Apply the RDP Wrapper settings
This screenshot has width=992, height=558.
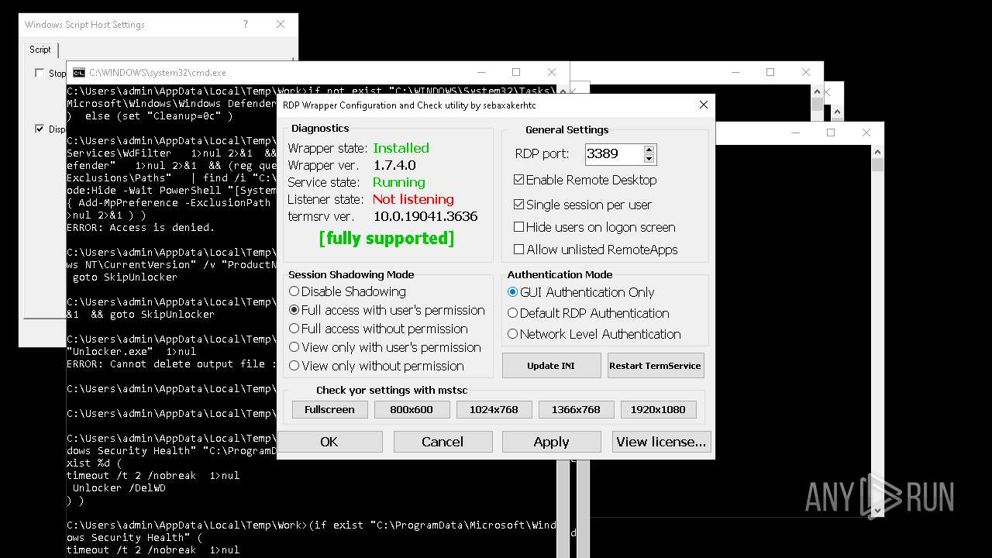(x=551, y=442)
